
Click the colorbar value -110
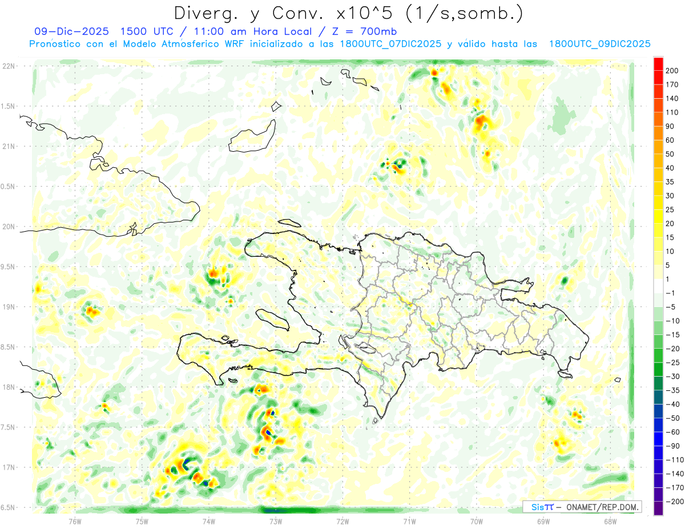674,459
